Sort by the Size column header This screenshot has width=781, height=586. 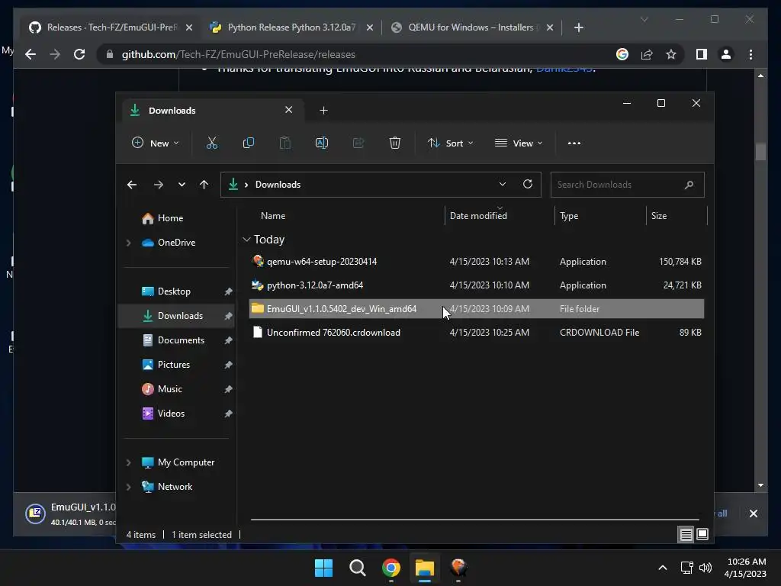pos(658,216)
